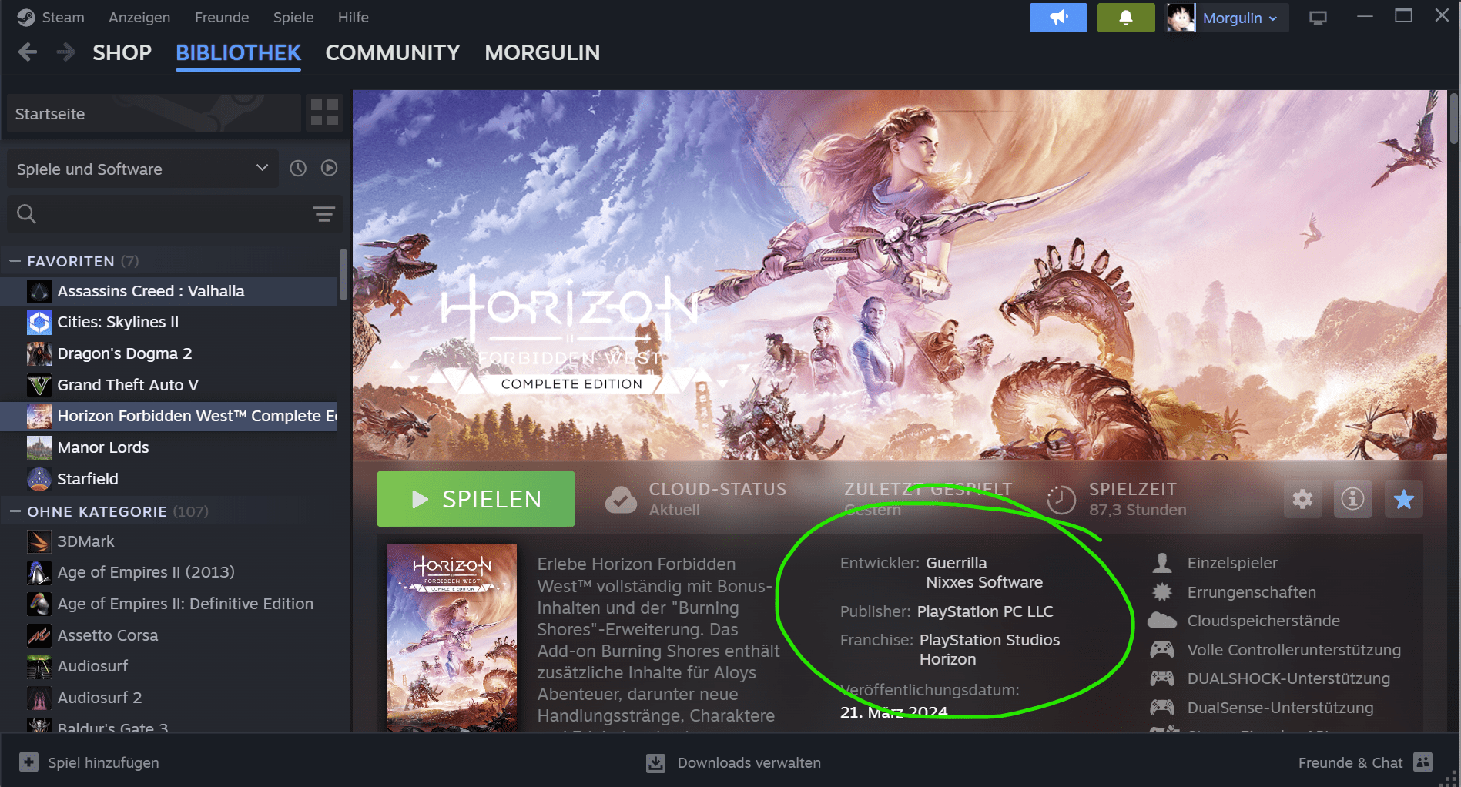Go to the Startseite library home

pos(153,114)
